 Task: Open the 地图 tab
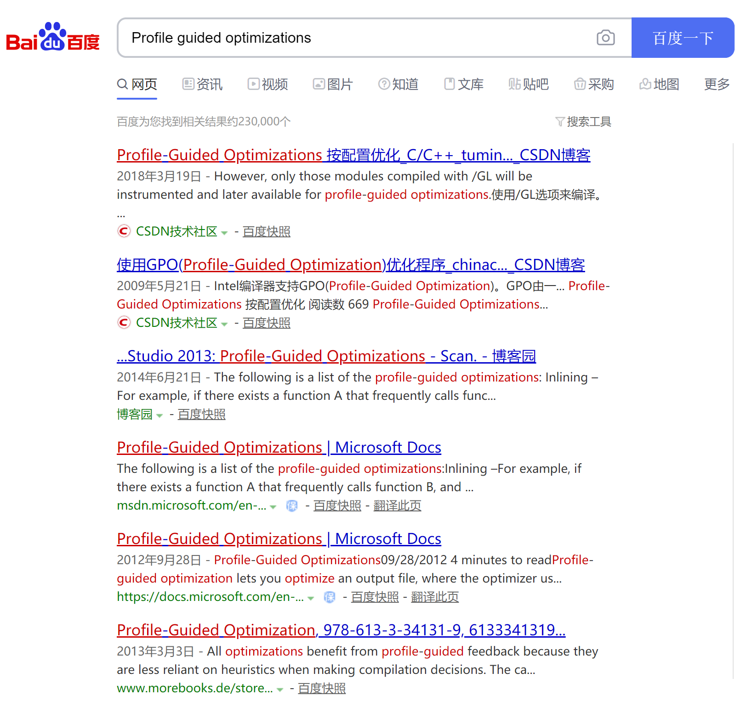click(659, 84)
